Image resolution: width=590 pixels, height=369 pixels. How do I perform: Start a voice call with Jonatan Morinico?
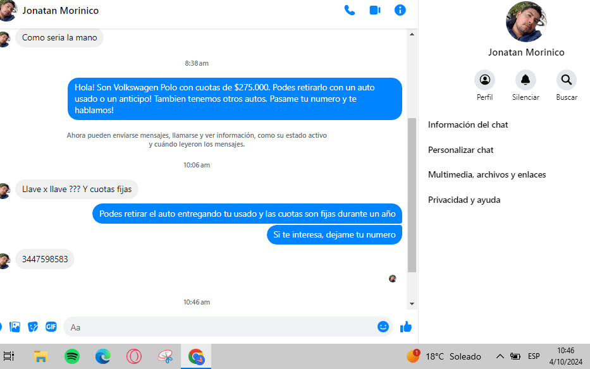(350, 10)
